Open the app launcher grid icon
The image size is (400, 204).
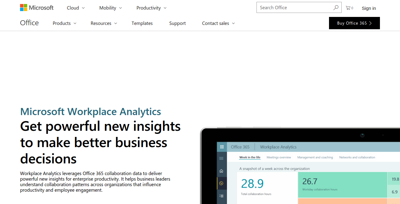coord(222,147)
